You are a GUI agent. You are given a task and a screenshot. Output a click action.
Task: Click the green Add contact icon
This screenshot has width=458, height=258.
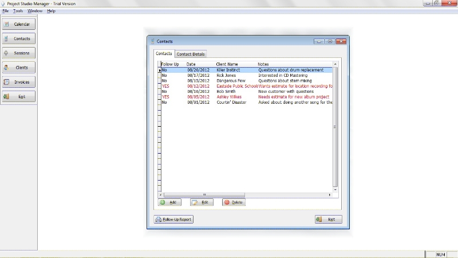(x=163, y=202)
